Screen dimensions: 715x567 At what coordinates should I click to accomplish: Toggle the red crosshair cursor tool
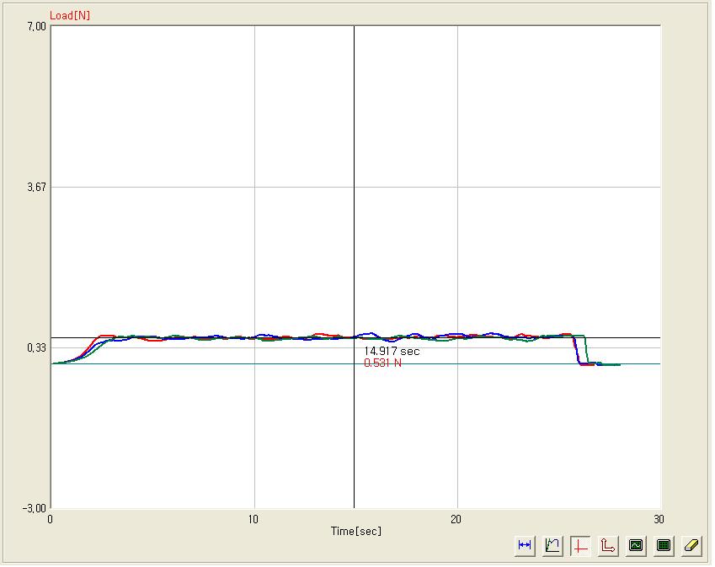(x=580, y=545)
